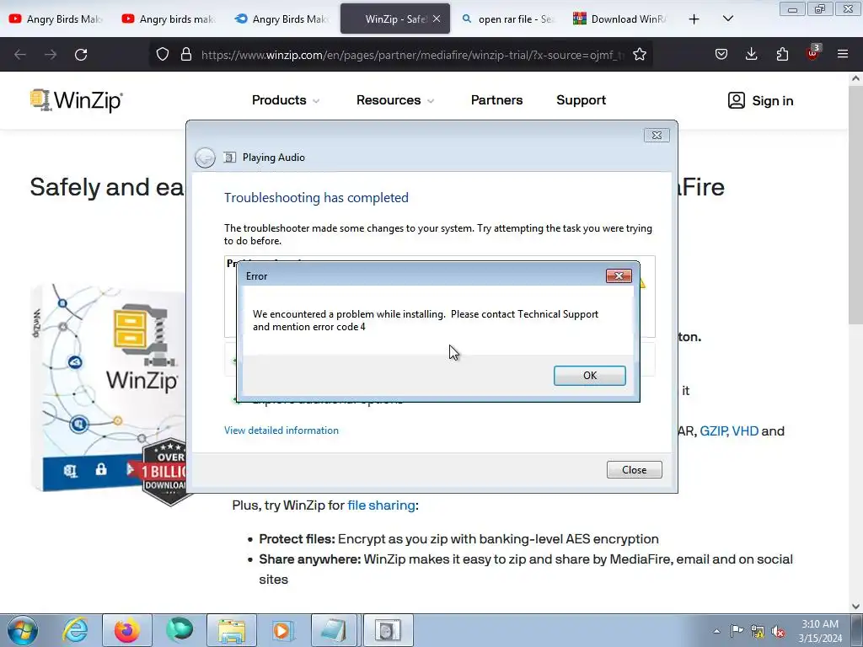Click the browser back arrow
The image size is (863, 647).
(20, 55)
